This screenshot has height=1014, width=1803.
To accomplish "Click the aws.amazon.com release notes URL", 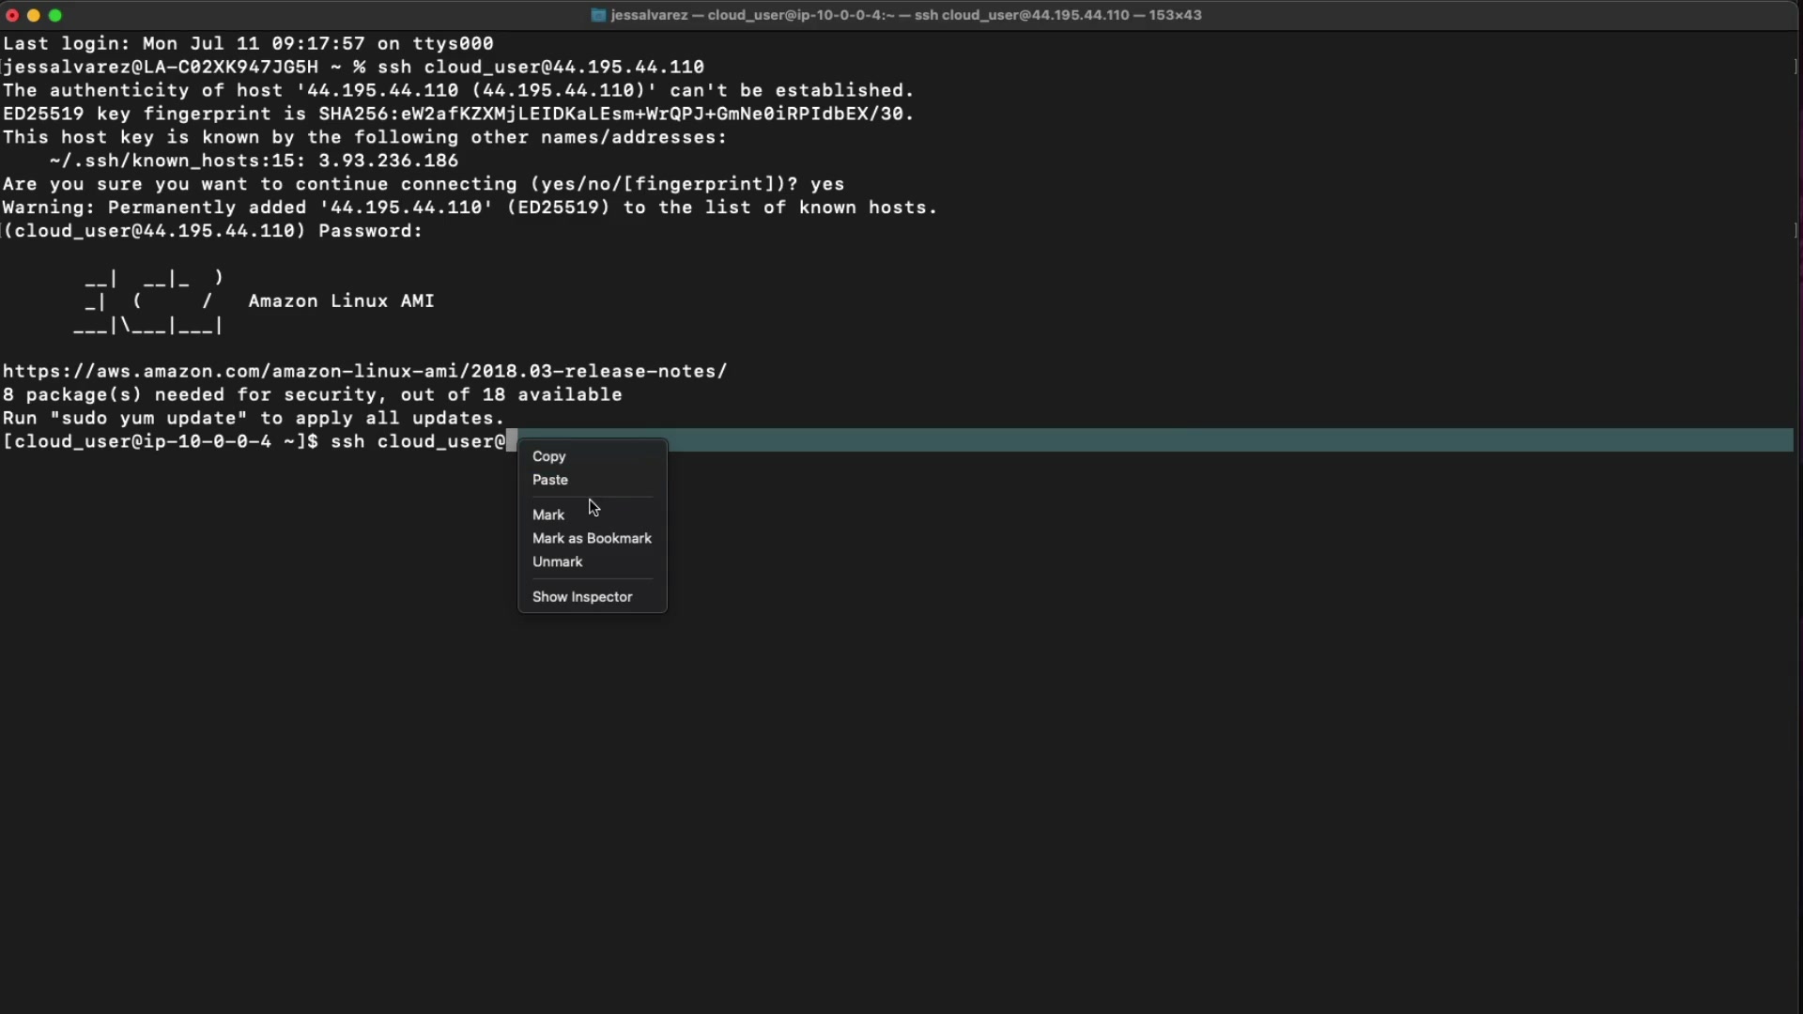I will click(364, 371).
